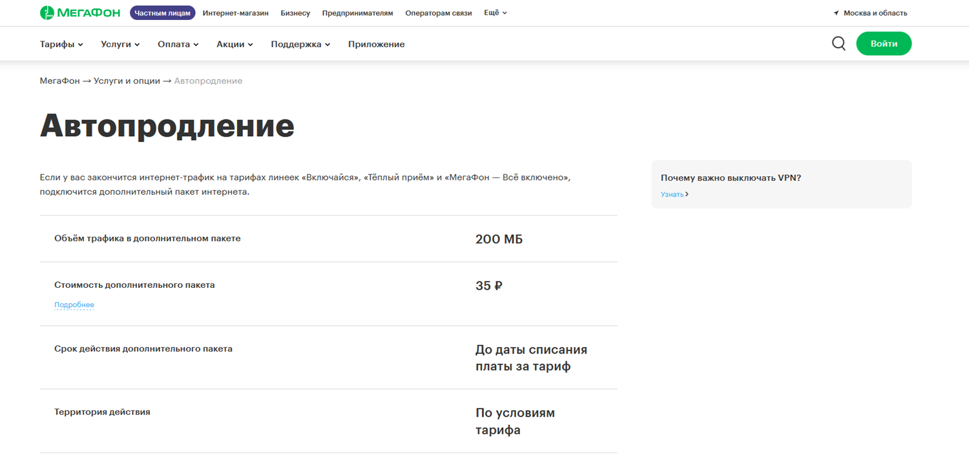Expand the Тарифы dropdown menu

pos(61,45)
